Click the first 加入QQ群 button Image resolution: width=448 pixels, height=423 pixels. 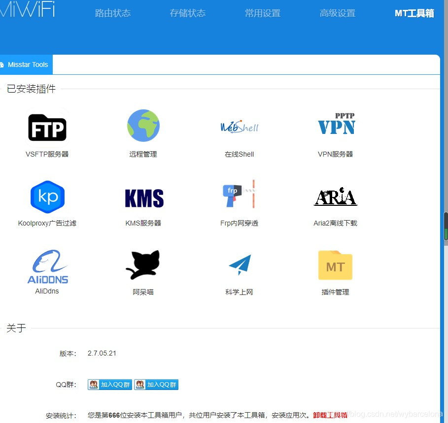(x=110, y=385)
